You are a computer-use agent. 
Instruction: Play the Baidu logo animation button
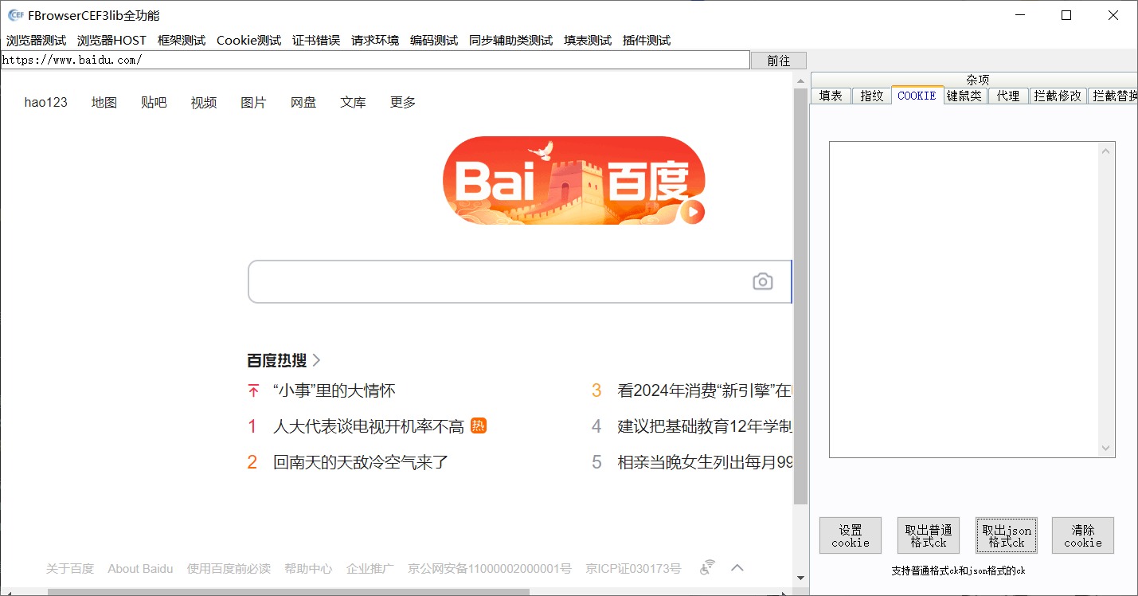click(x=692, y=212)
